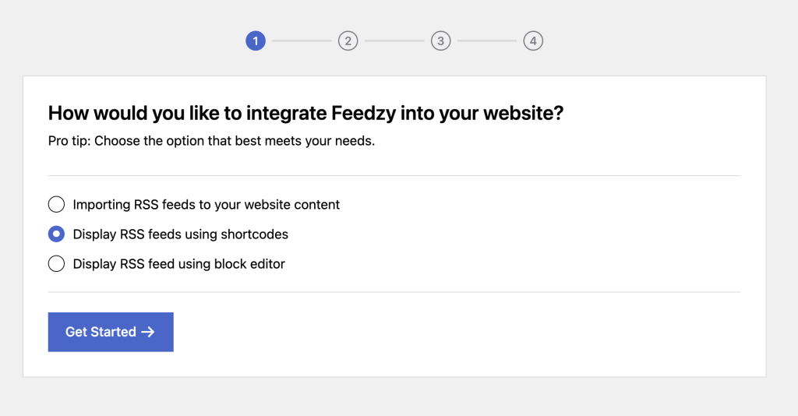The height and width of the screenshot is (416, 798).
Task: Select the Importing RSS feeds radio button
Action: click(x=56, y=205)
